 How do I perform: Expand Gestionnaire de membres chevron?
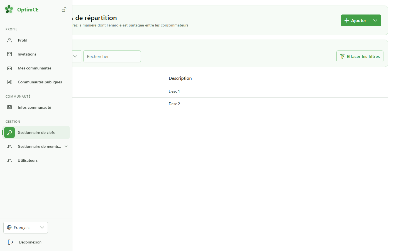(x=66, y=146)
